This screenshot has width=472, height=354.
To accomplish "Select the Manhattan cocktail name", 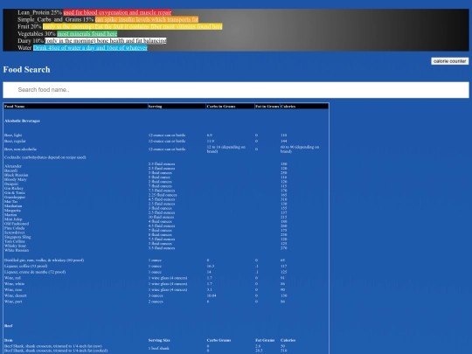I will tap(13, 206).
